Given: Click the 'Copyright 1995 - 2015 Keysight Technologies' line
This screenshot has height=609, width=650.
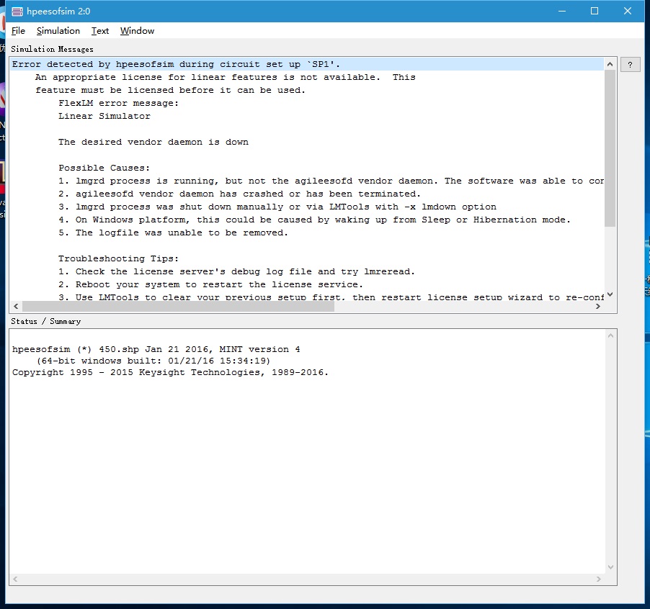Looking at the screenshot, I should click(x=170, y=373).
